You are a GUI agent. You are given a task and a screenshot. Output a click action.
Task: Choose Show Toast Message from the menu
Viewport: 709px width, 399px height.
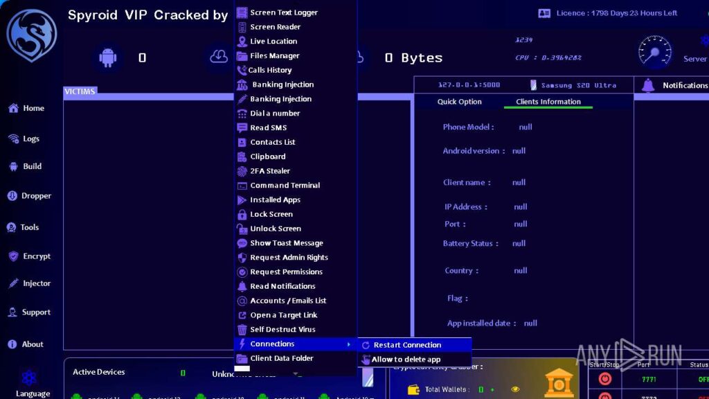point(296,243)
